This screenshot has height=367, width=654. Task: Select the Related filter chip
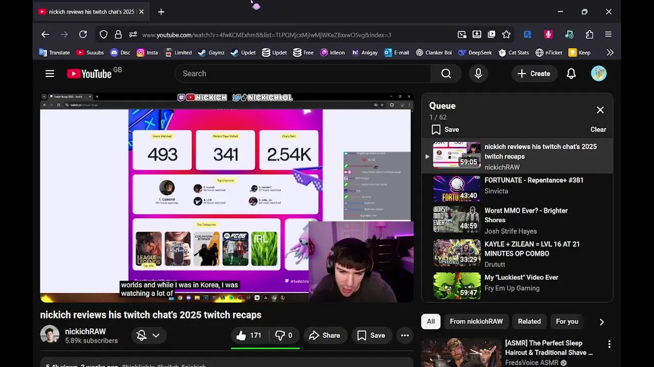[x=529, y=322]
